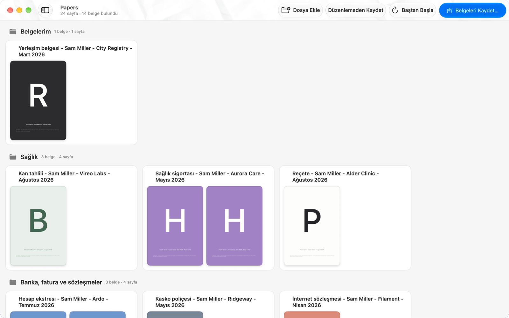Click the title "İnternet sözleşmesi - Sam Miller - Filament"

coord(348,302)
